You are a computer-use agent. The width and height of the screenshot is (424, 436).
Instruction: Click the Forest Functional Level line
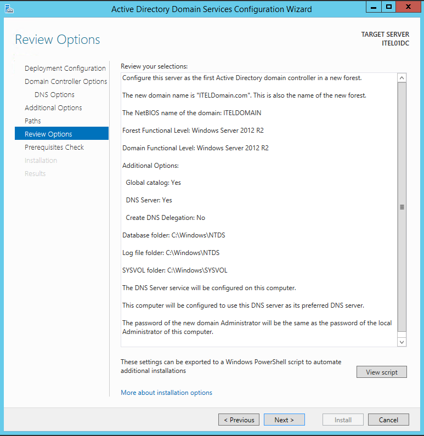pyautogui.click(x=193, y=131)
